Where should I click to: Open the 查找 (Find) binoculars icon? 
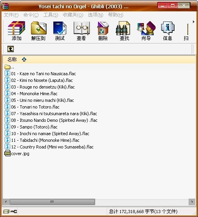(124, 31)
